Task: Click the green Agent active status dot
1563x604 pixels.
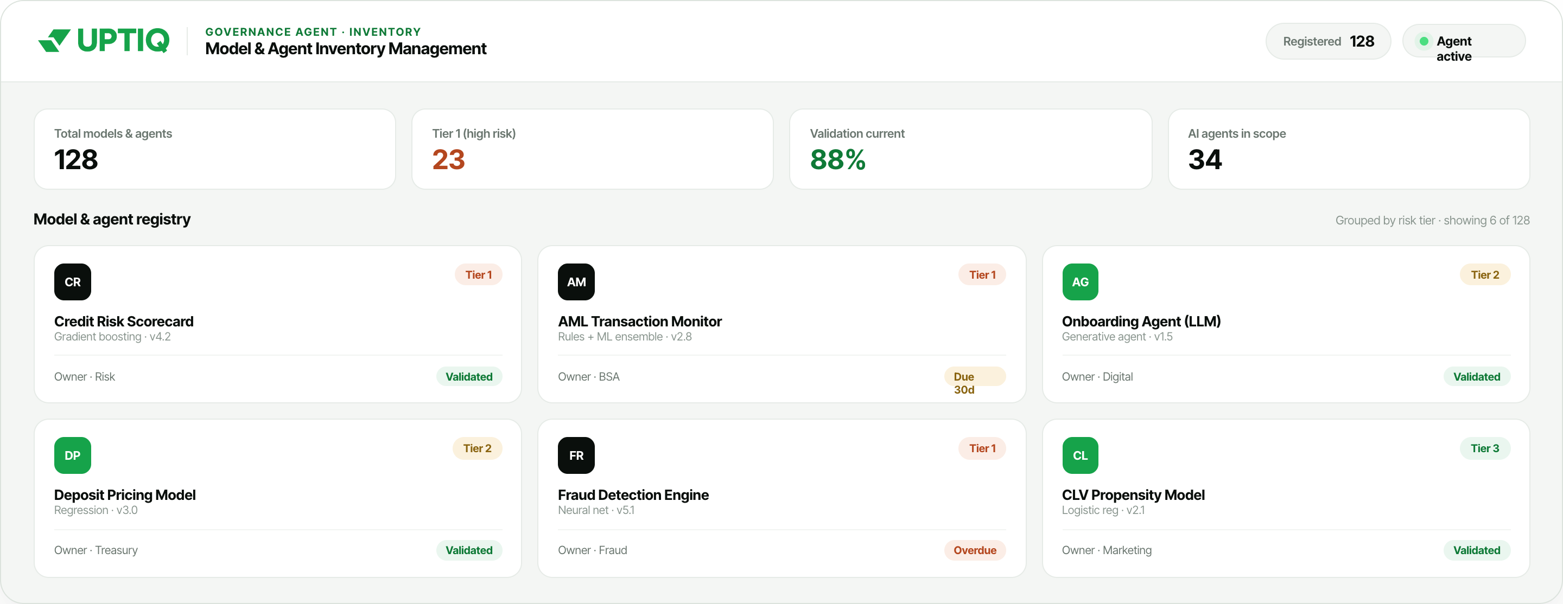Action: coord(1424,41)
